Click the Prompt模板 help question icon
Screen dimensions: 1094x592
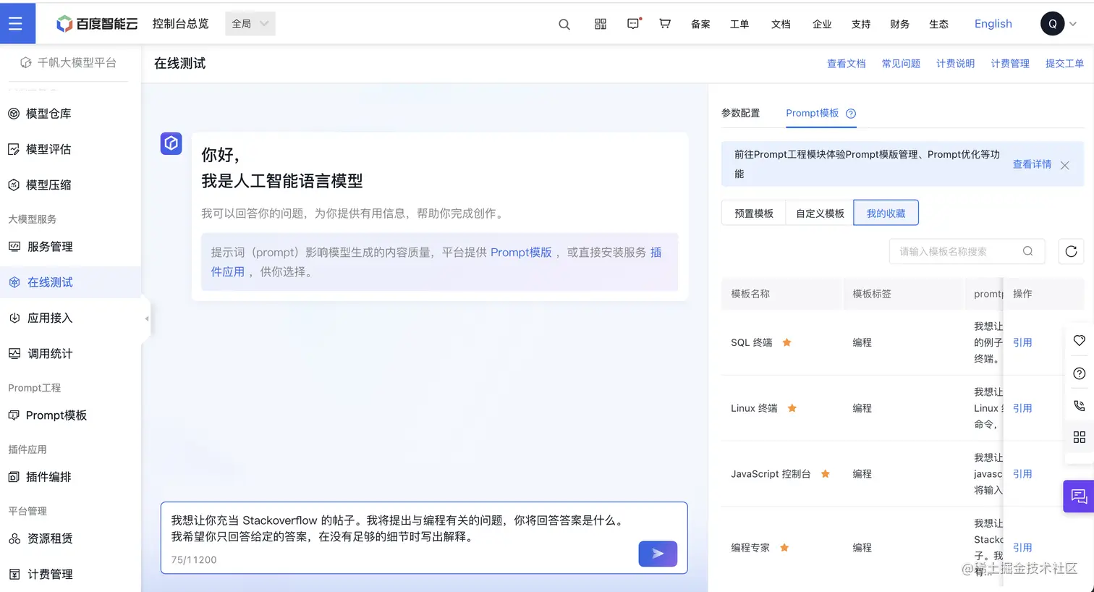851,114
